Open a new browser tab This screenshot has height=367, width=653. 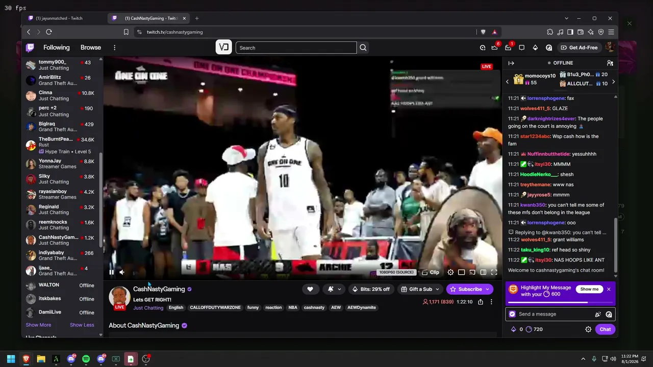click(x=197, y=18)
